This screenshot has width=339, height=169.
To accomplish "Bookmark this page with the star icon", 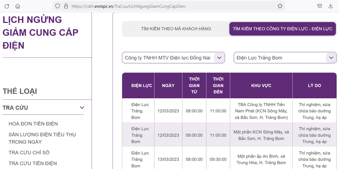I will tap(280, 6).
